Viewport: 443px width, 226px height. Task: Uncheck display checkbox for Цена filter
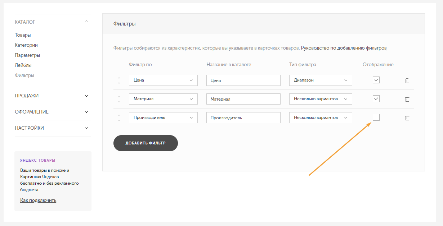(376, 80)
